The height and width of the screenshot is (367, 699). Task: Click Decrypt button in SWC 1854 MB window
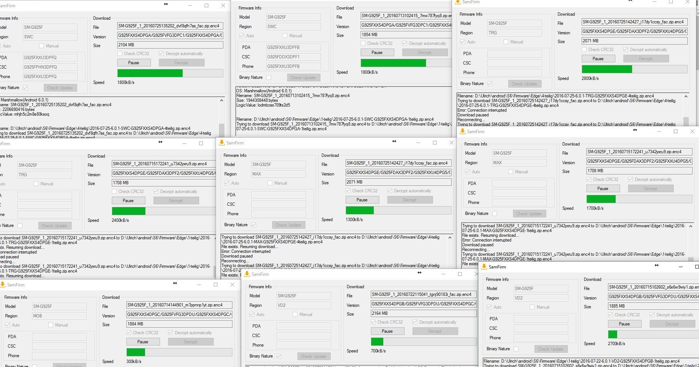pyautogui.click(x=425, y=53)
